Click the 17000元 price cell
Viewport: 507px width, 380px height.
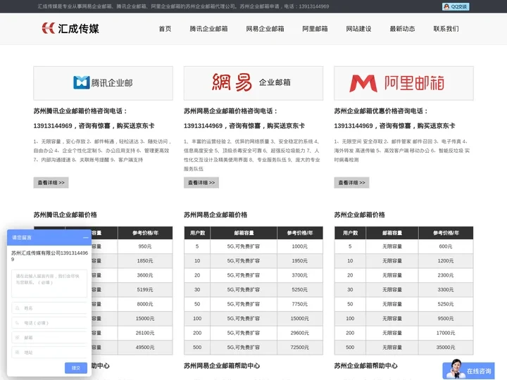[x=446, y=333]
